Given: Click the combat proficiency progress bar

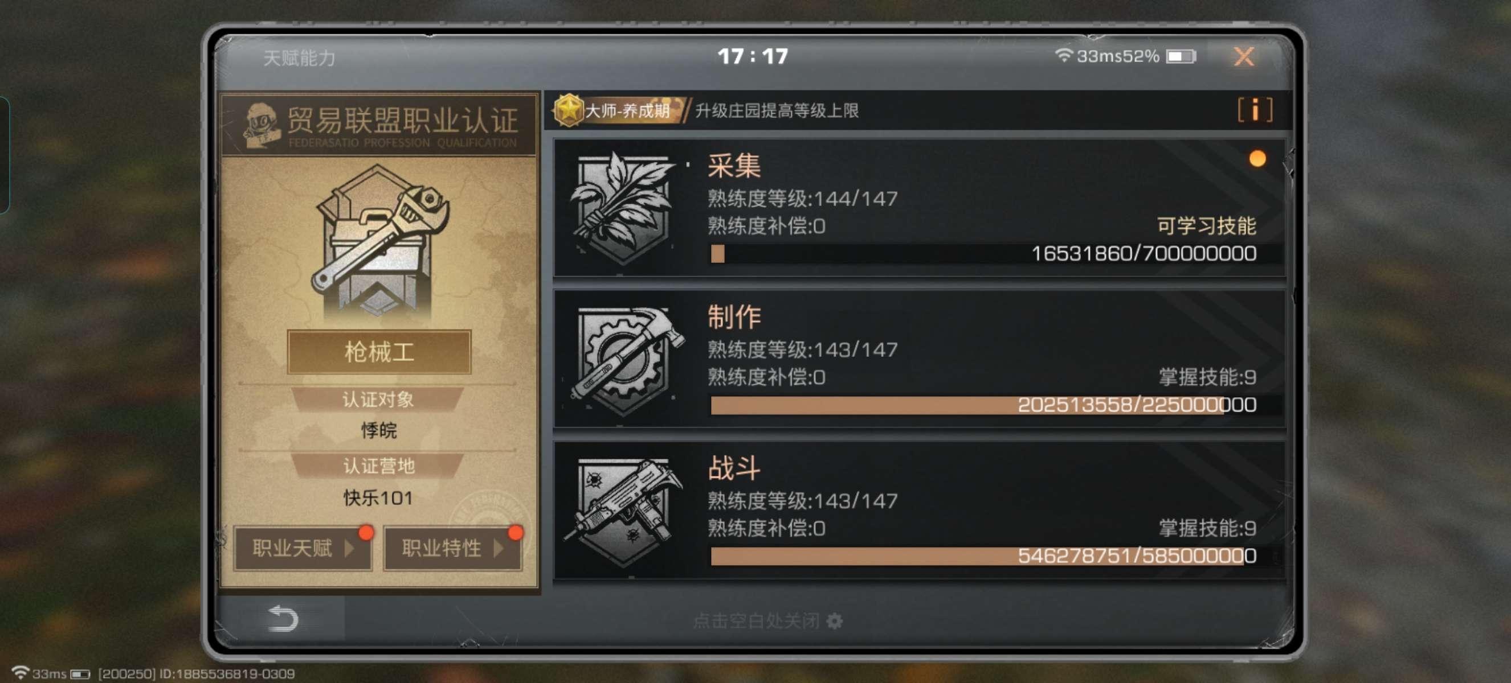Looking at the screenshot, I should click(983, 556).
